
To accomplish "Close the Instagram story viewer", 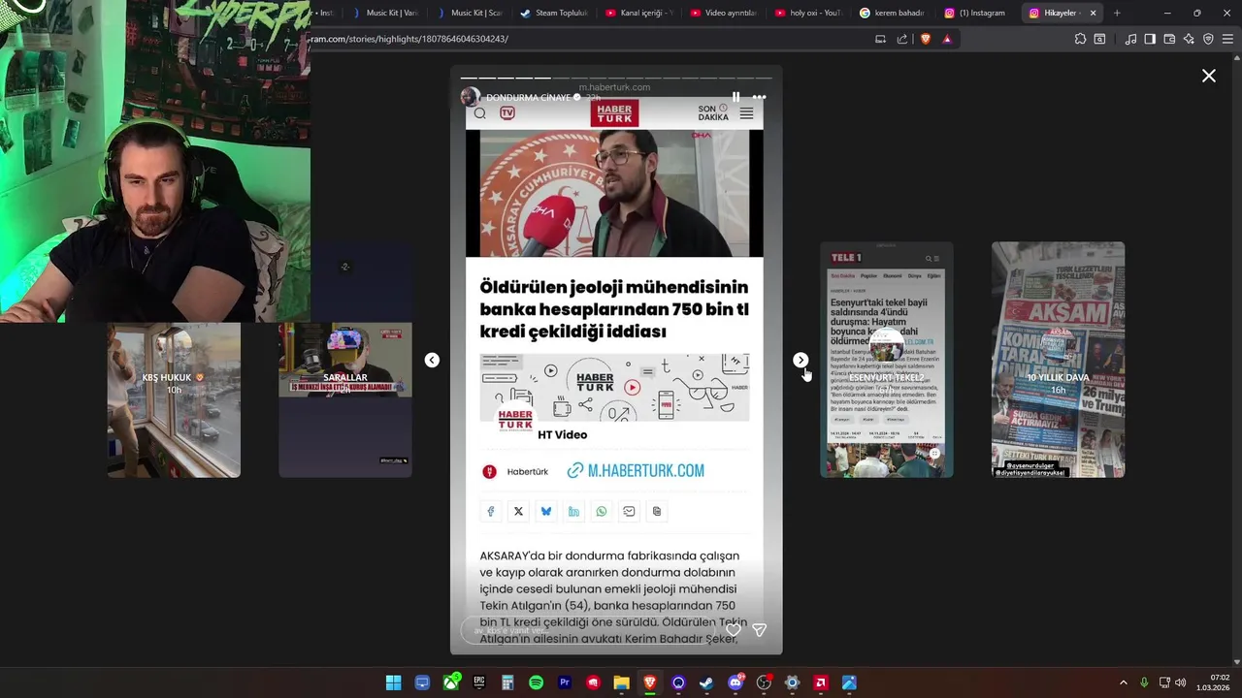I will coord(1208,76).
